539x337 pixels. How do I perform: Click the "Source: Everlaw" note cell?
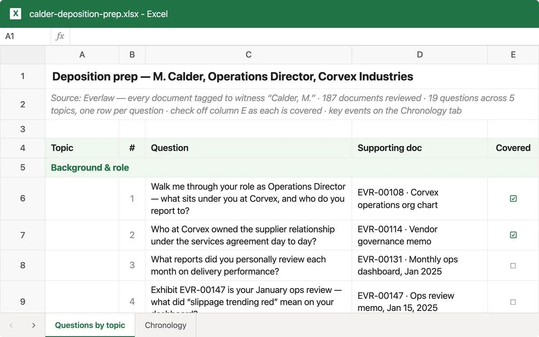(292, 104)
